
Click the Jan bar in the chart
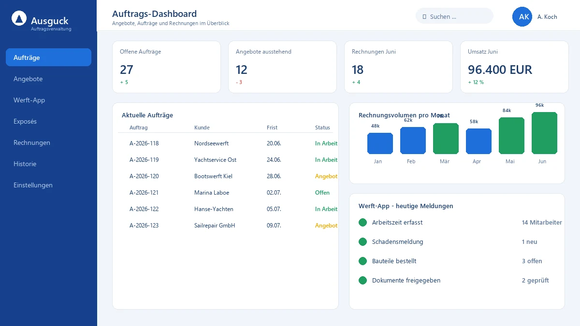380,143
